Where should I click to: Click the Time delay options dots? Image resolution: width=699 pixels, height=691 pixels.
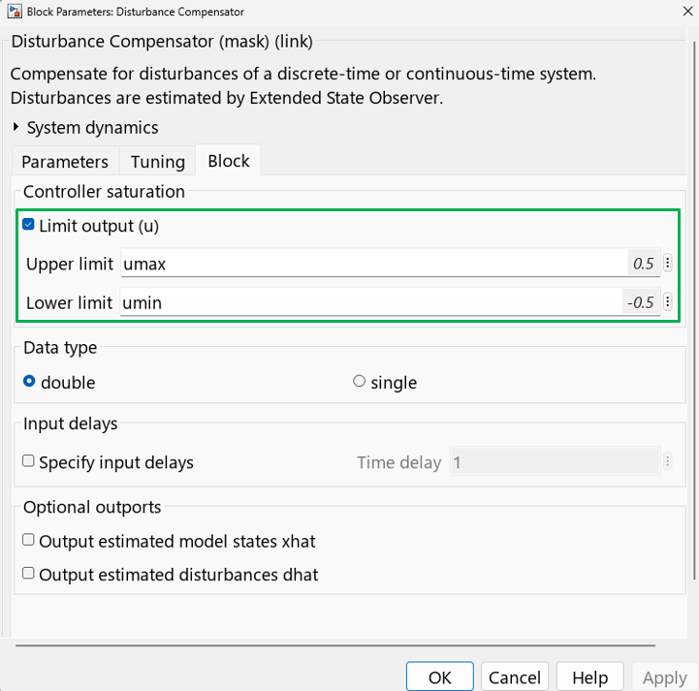pos(667,462)
